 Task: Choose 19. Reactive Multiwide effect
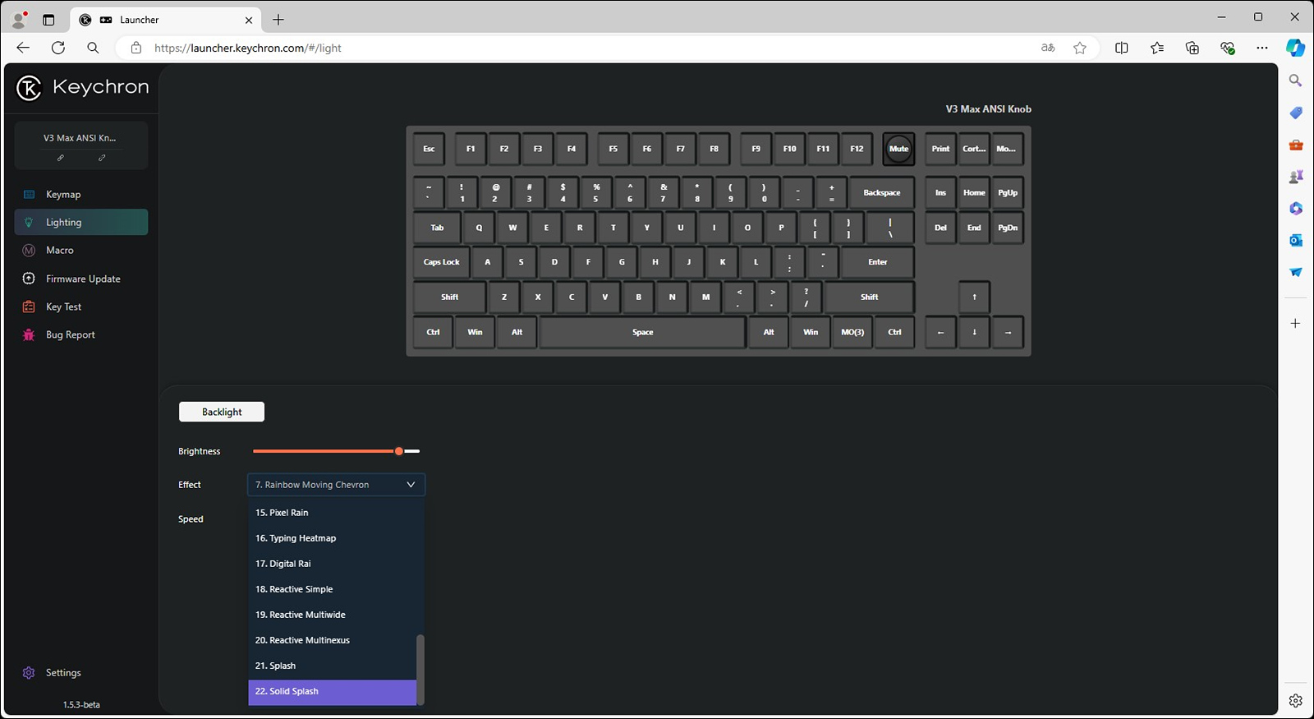[332, 615]
